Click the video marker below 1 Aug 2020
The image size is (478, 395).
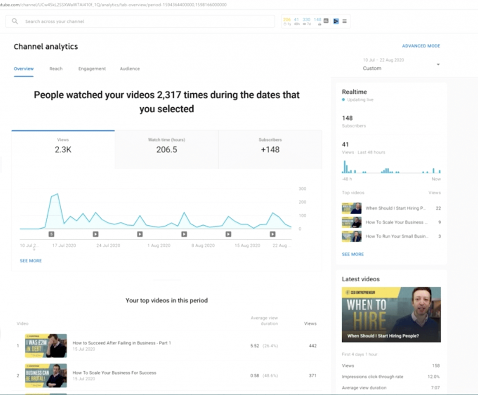(140, 234)
